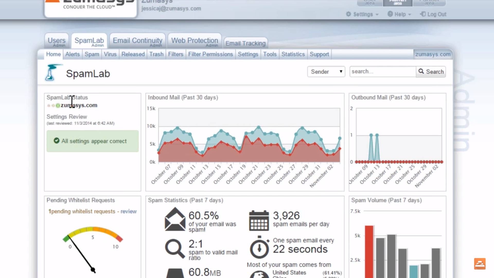
Task: Click the All settings appear correct box
Action: coord(93,141)
